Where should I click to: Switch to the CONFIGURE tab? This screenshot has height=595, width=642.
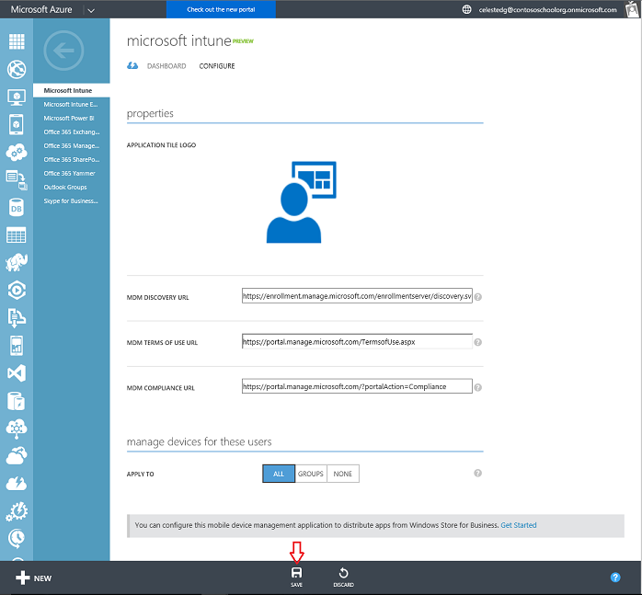(x=217, y=66)
